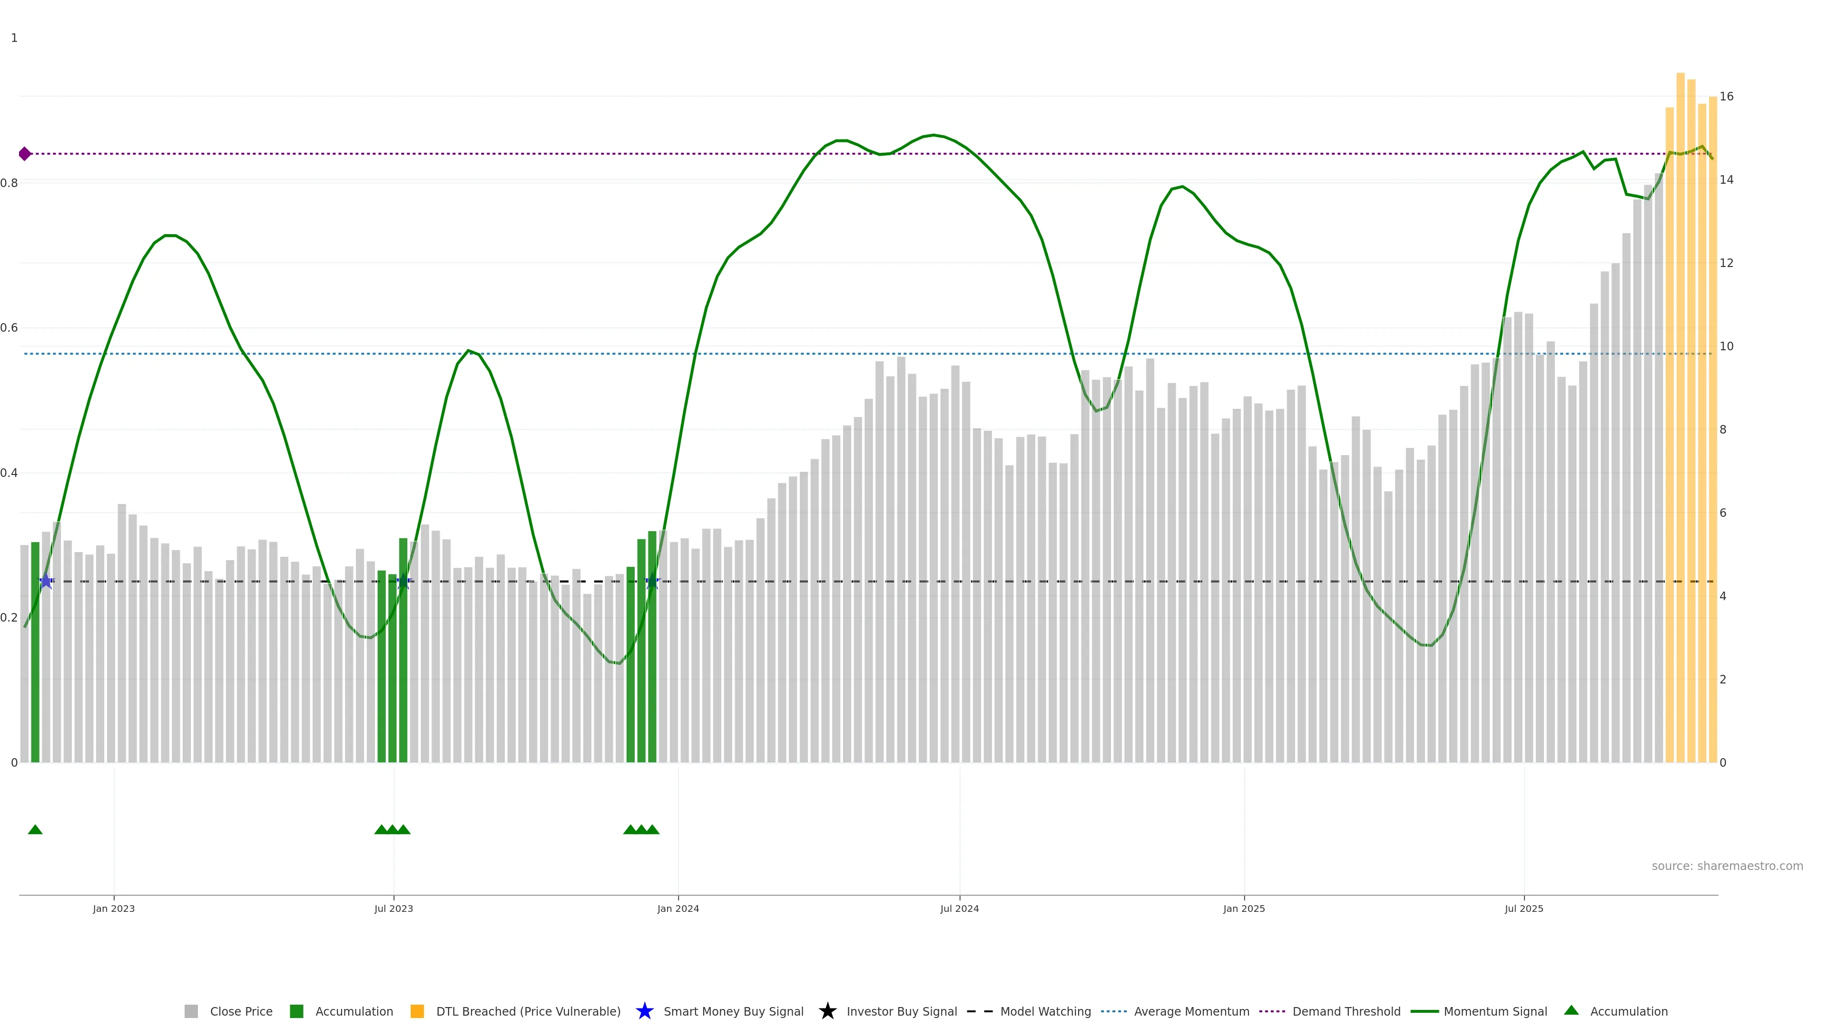Viewport: 1827px width, 1028px height.
Task: Click the blue star marker before Jan 2024
Action: (652, 582)
